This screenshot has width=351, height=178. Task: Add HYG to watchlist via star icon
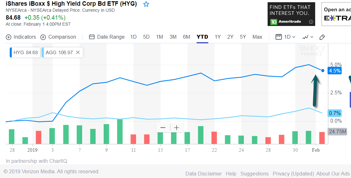146,4
